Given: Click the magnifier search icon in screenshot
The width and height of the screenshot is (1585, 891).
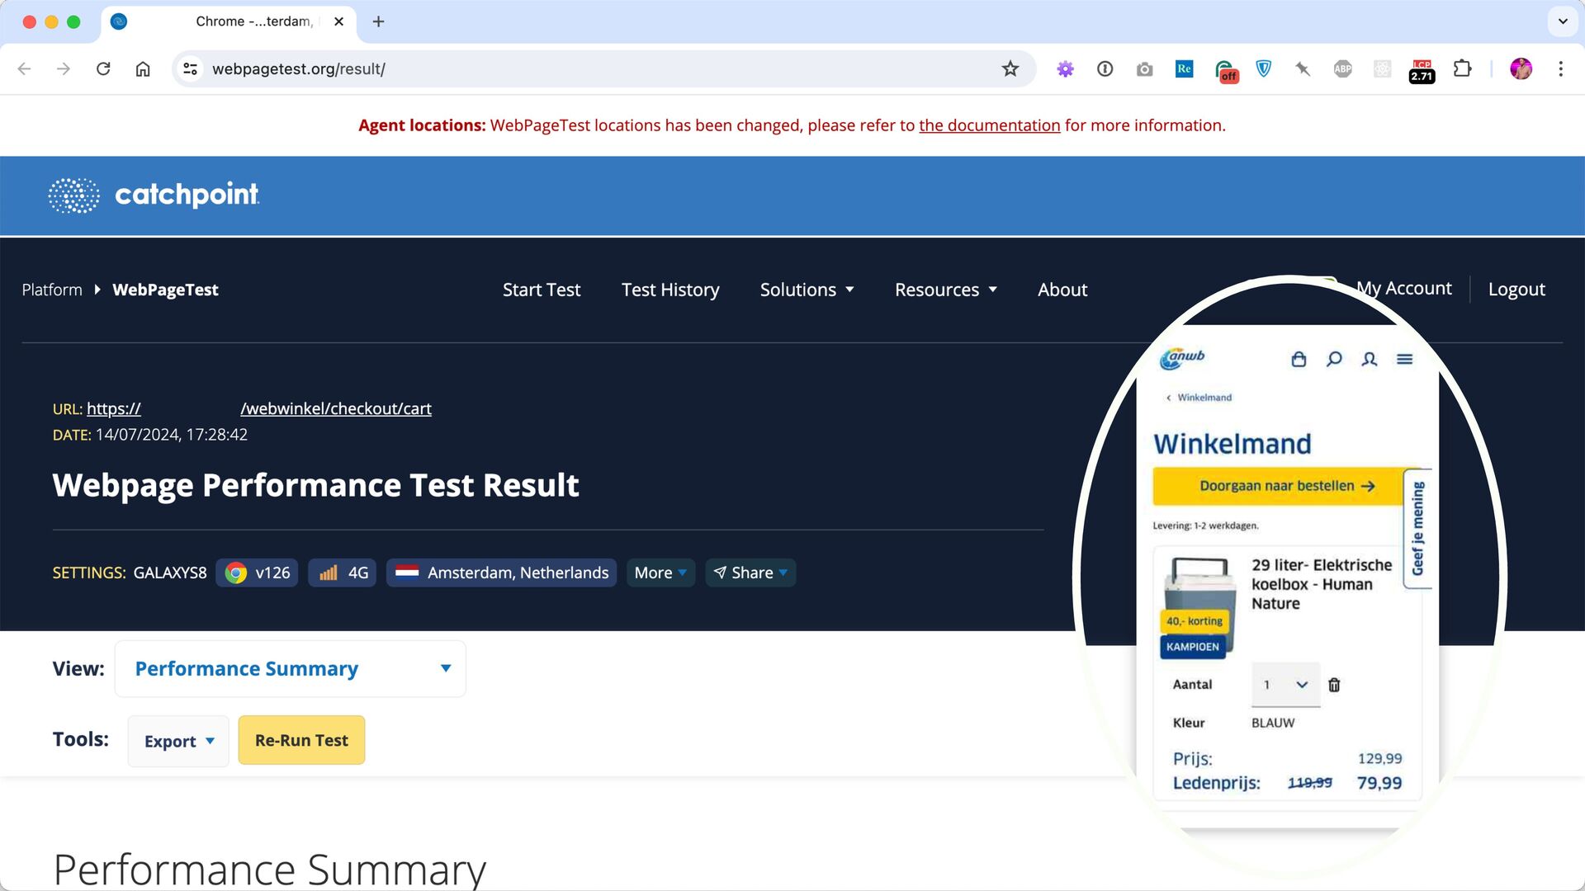Looking at the screenshot, I should coord(1334,359).
